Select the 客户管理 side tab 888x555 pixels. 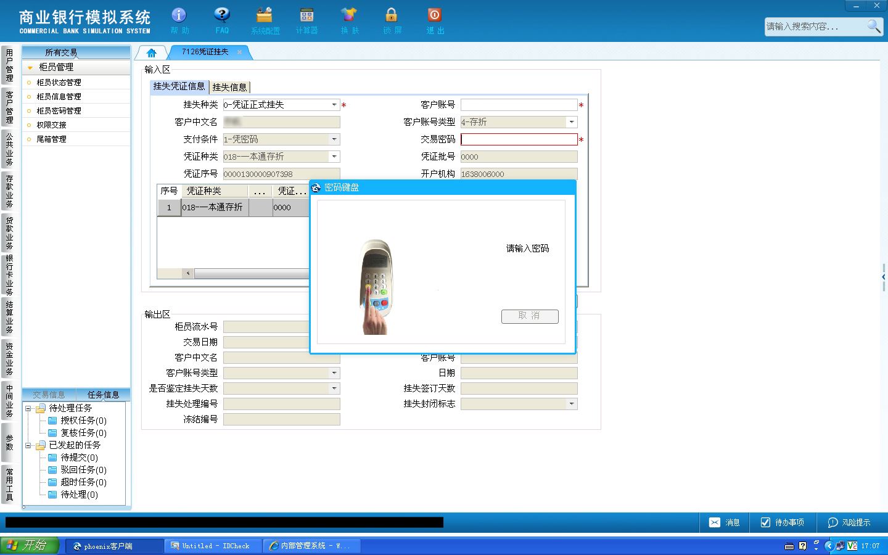tap(9, 107)
